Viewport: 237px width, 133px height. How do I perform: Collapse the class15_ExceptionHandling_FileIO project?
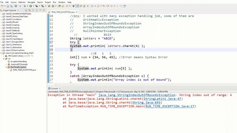pyautogui.click(x=1, y=53)
